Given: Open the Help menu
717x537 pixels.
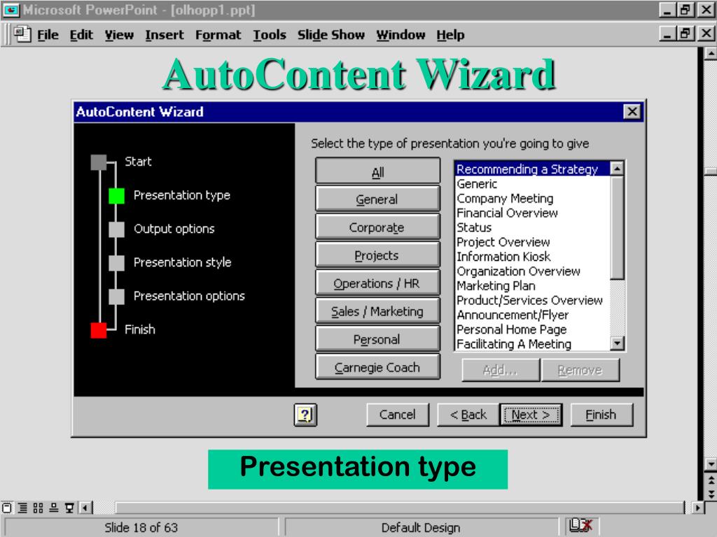Looking at the screenshot, I should [x=450, y=35].
